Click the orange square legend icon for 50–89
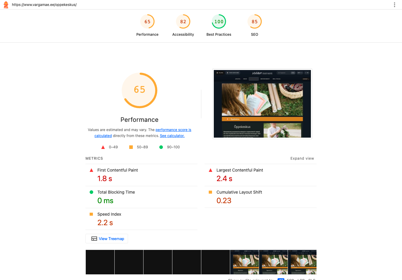This screenshot has height=280, width=402. (131, 147)
